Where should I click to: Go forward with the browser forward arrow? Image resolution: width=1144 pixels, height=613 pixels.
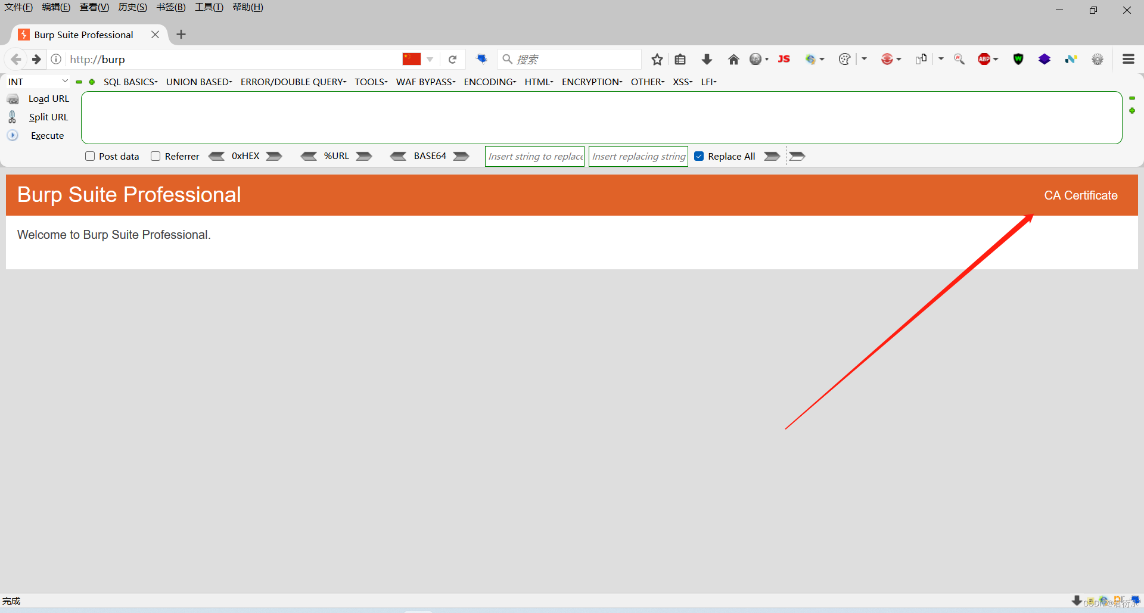[36, 59]
